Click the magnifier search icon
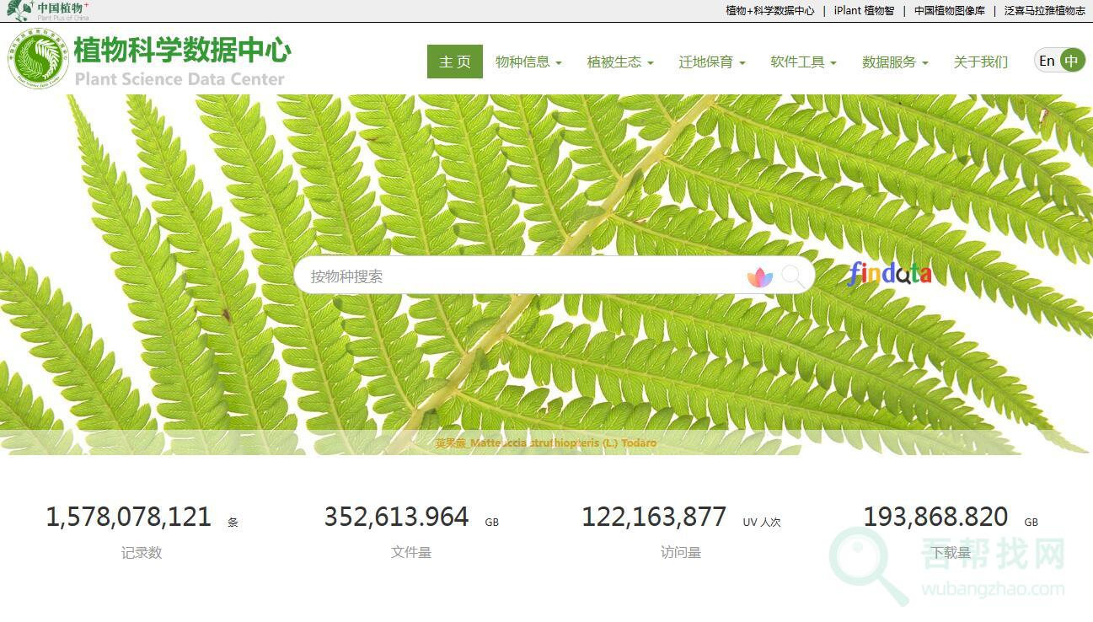1093x622 pixels. coord(790,276)
